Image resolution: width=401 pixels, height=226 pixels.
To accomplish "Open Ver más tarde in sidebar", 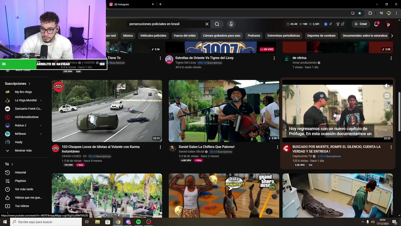I will pyautogui.click(x=23, y=189).
